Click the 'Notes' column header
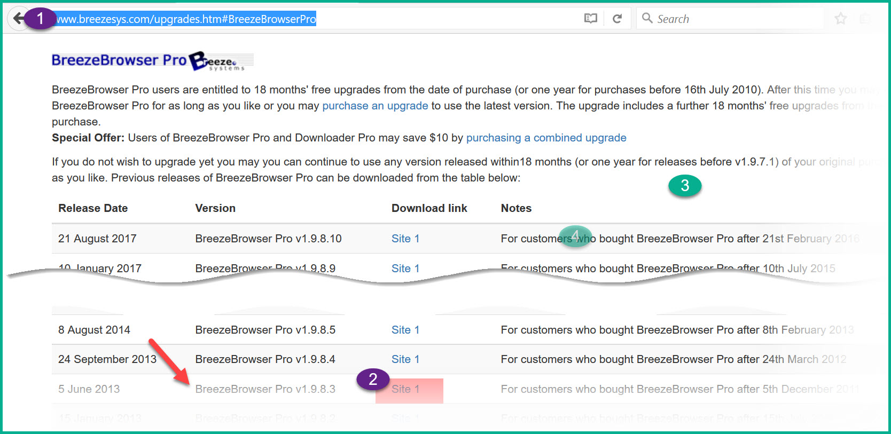This screenshot has height=434, width=891. [x=516, y=208]
